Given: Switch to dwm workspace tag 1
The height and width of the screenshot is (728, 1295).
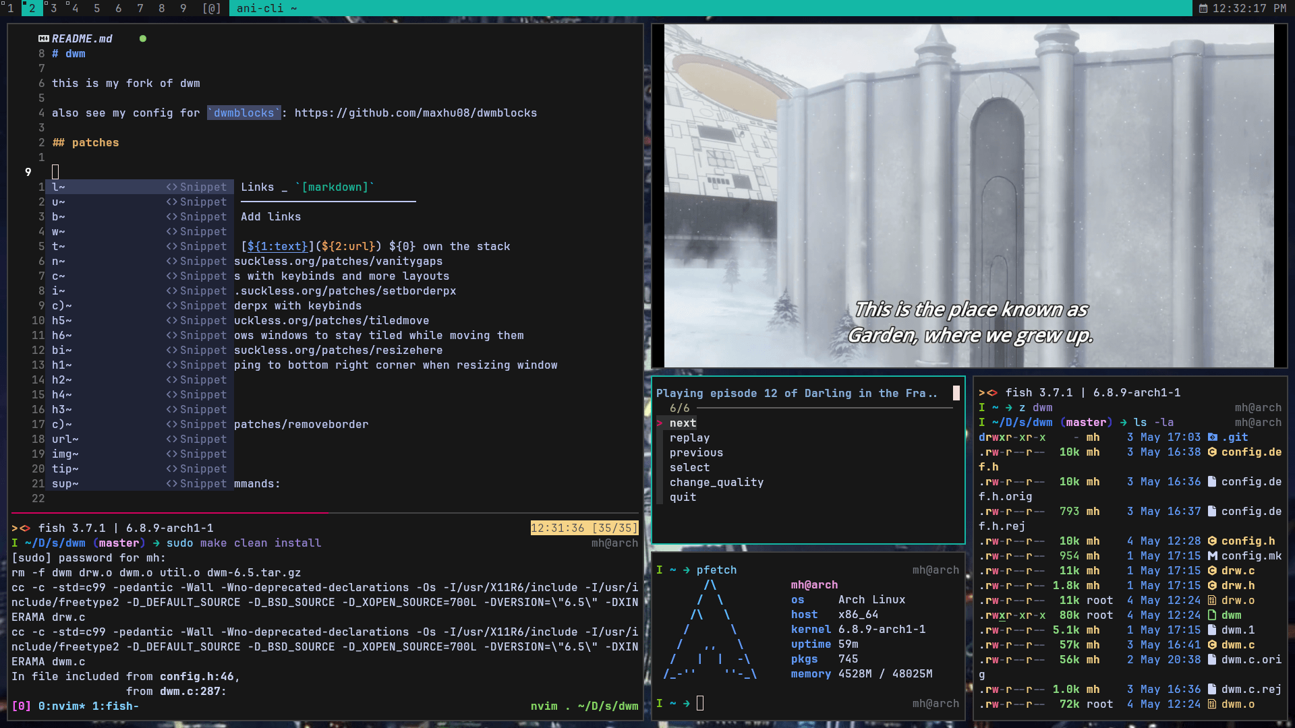Looking at the screenshot, I should 10,8.
